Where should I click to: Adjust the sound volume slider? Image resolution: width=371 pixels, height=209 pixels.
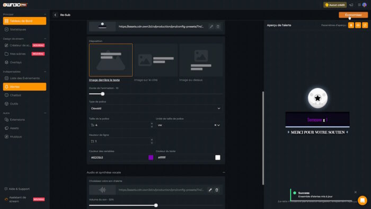point(156,205)
